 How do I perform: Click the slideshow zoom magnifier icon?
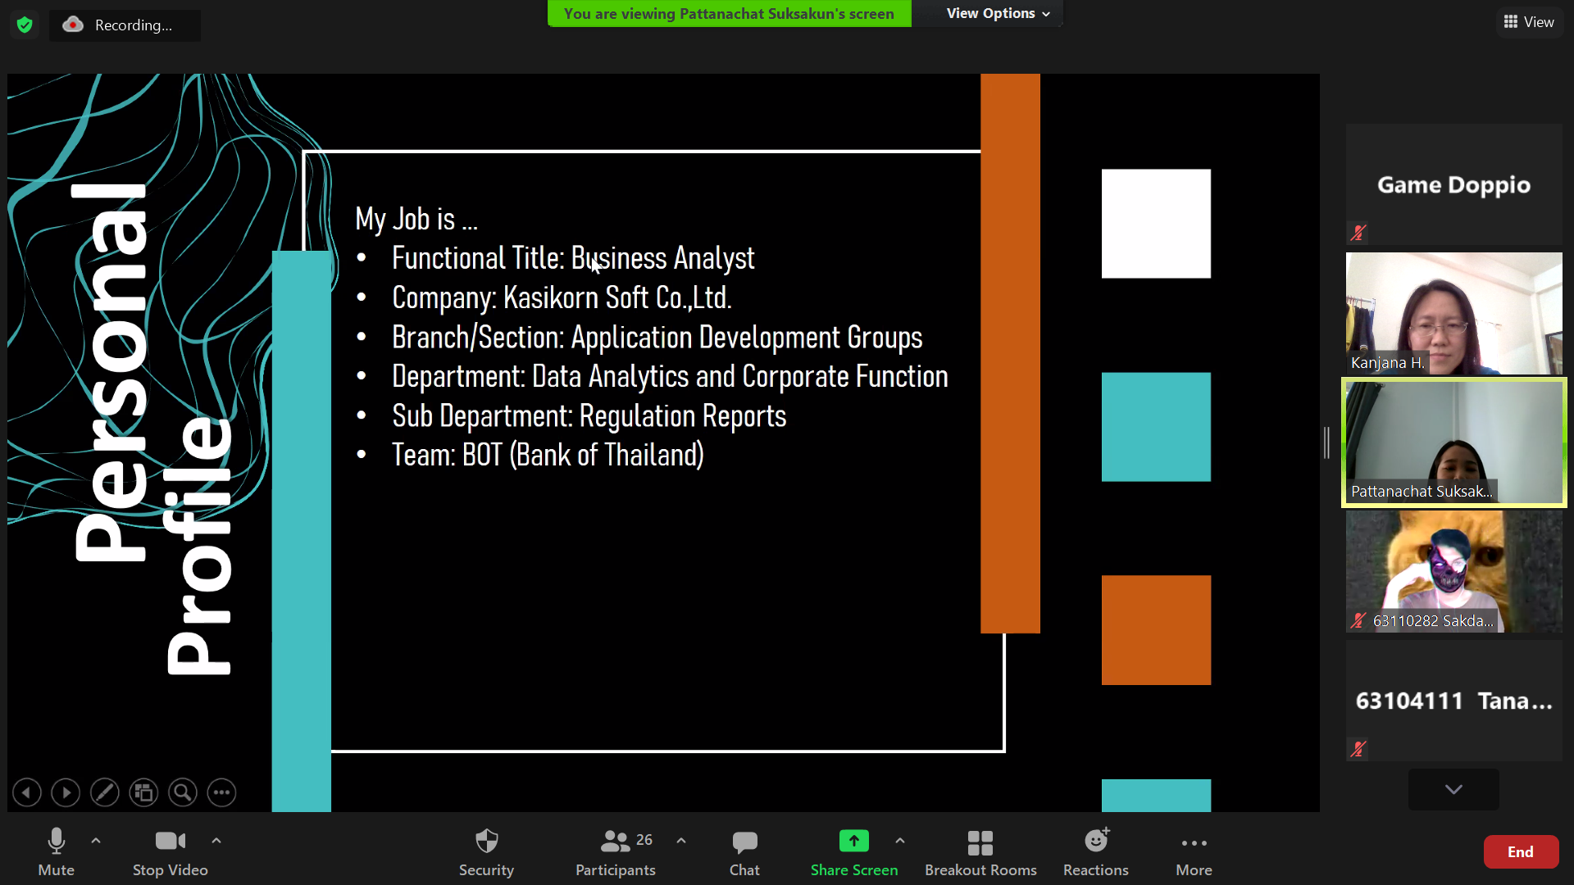[183, 792]
